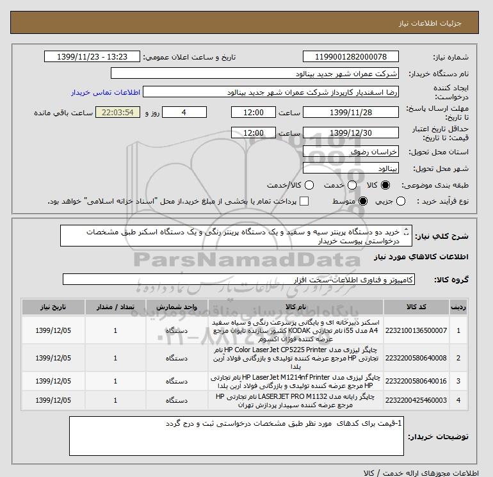This screenshot has height=477, width=493.
Task: Click the HP LaserJet M1214nf item name
Action: (x=296, y=381)
